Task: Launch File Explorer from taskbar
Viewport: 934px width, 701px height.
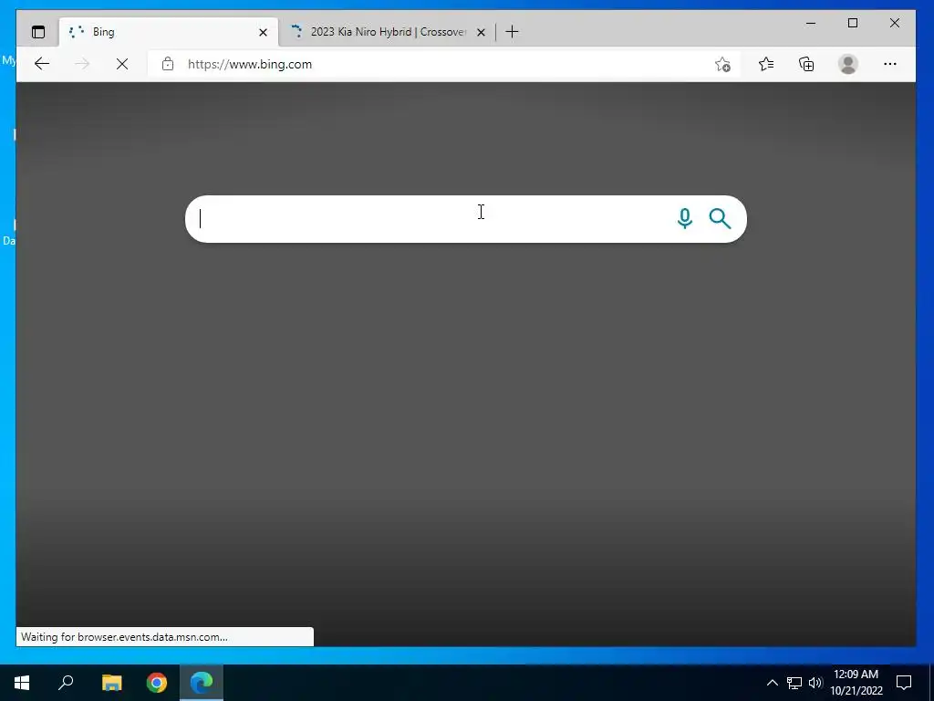Action: pyautogui.click(x=111, y=683)
